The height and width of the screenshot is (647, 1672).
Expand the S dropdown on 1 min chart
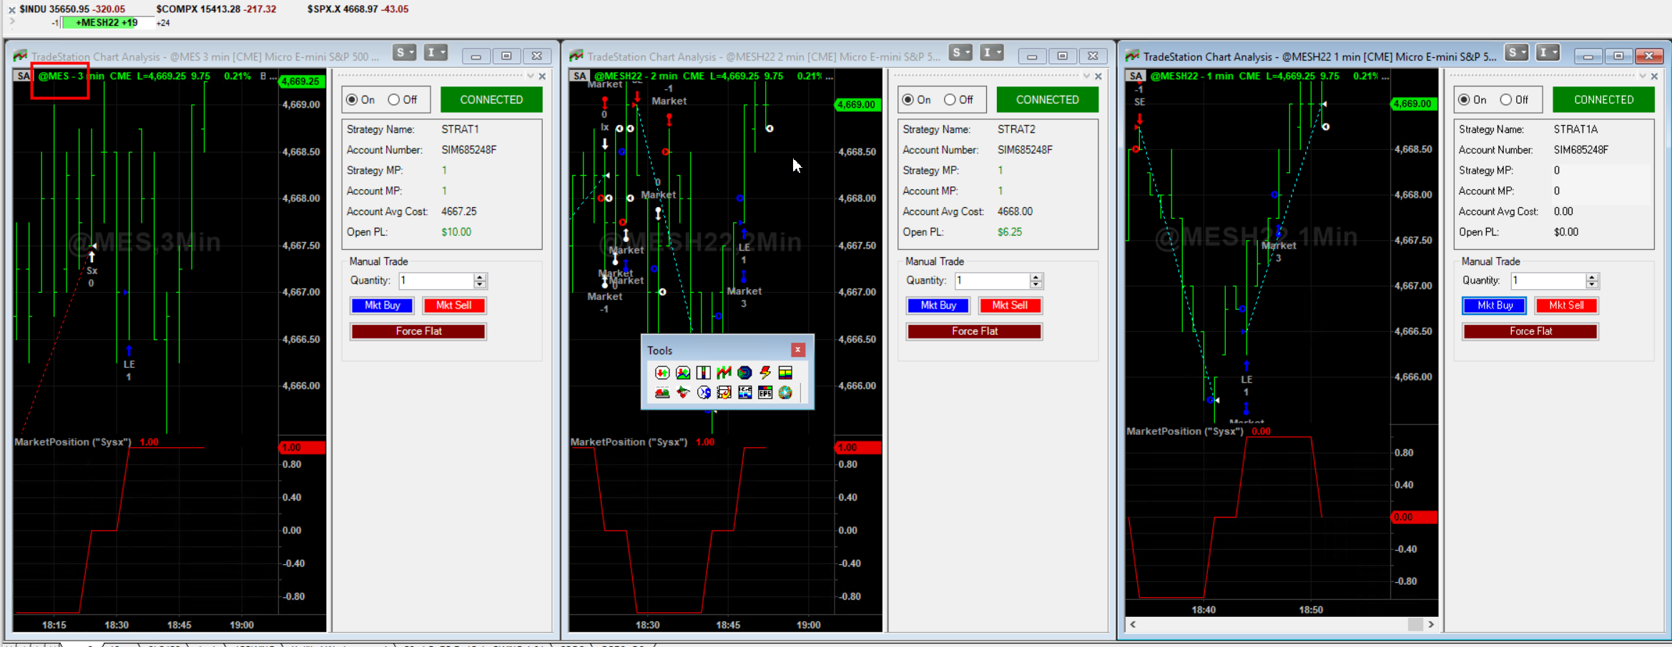click(1516, 53)
